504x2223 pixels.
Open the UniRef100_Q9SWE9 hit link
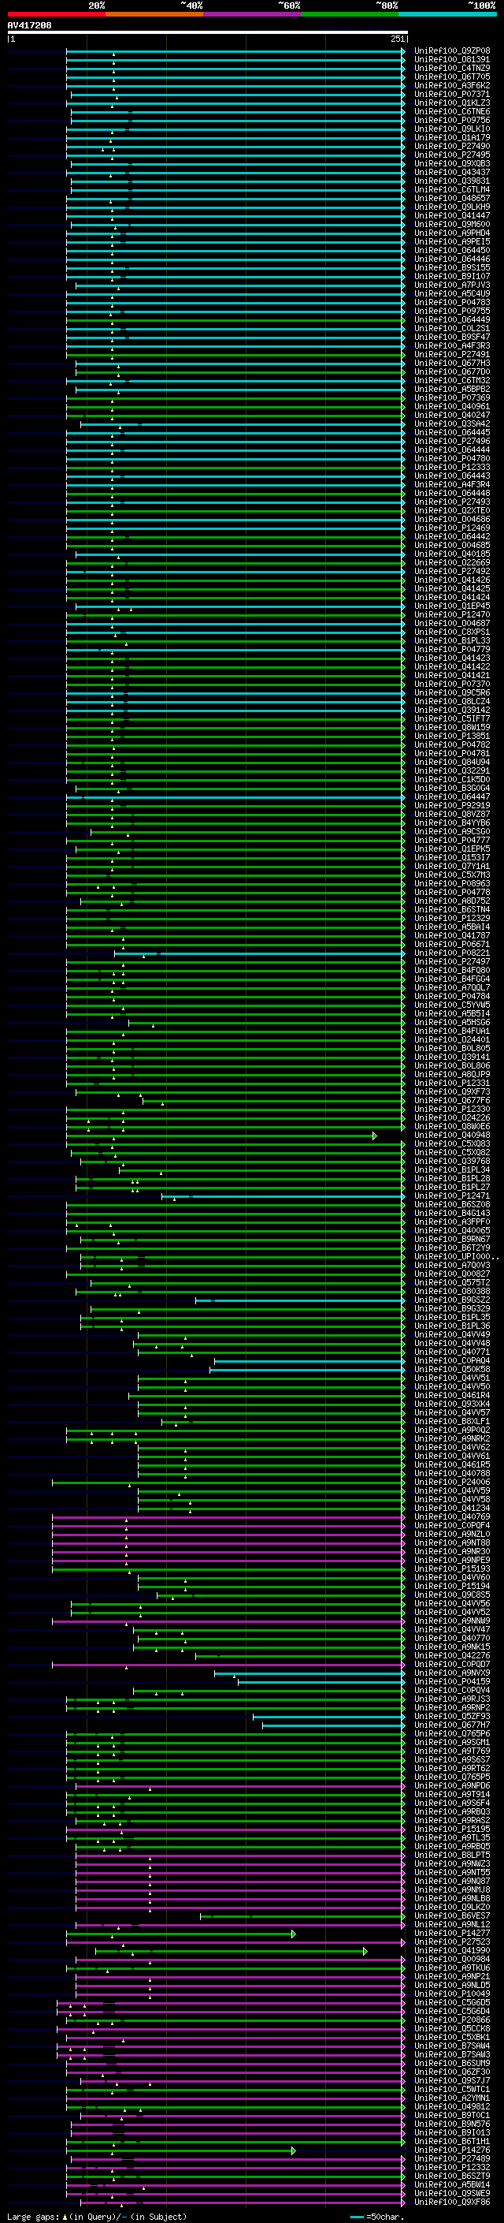pos(452,2194)
